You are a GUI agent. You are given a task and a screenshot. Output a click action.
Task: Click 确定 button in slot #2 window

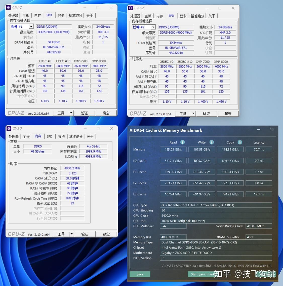point(228,114)
